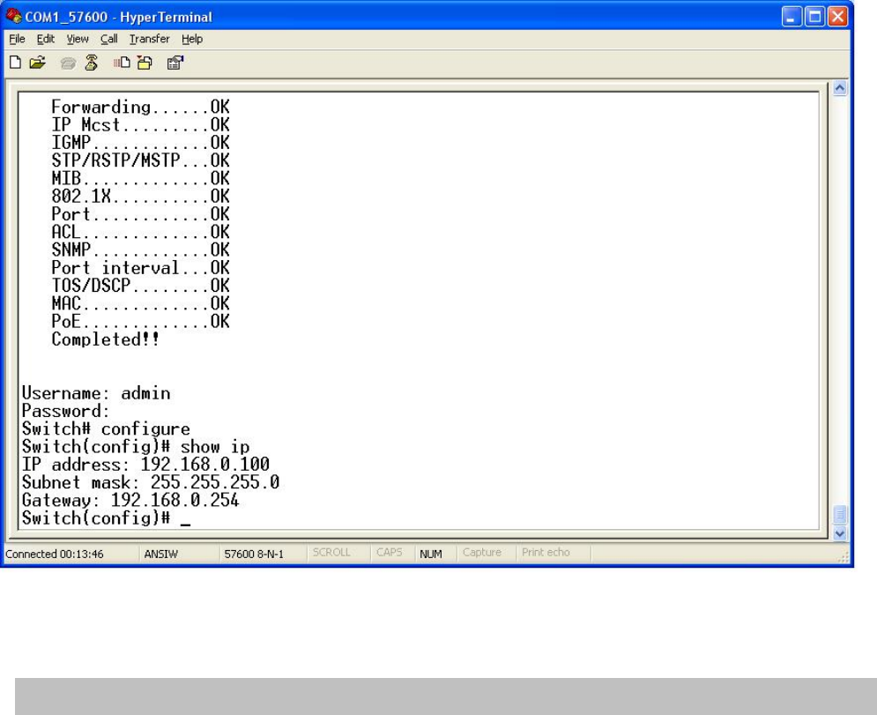Close the HyperTerminal window
The image size is (877, 715).
pyautogui.click(x=838, y=17)
